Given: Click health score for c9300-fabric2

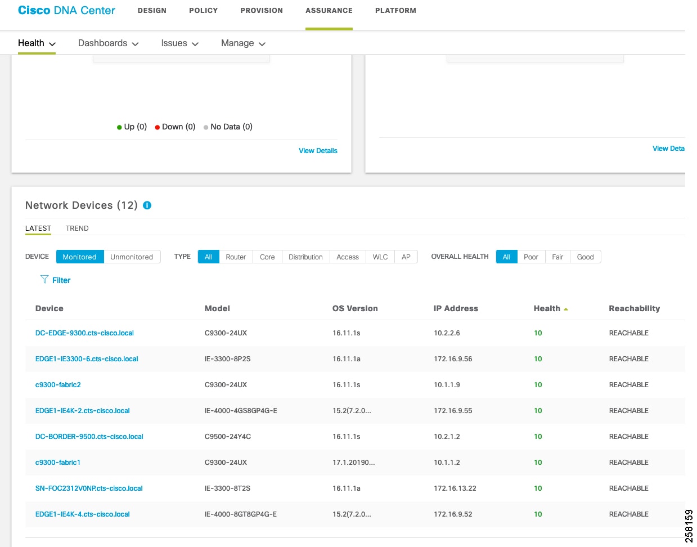Looking at the screenshot, I should click(x=538, y=385).
